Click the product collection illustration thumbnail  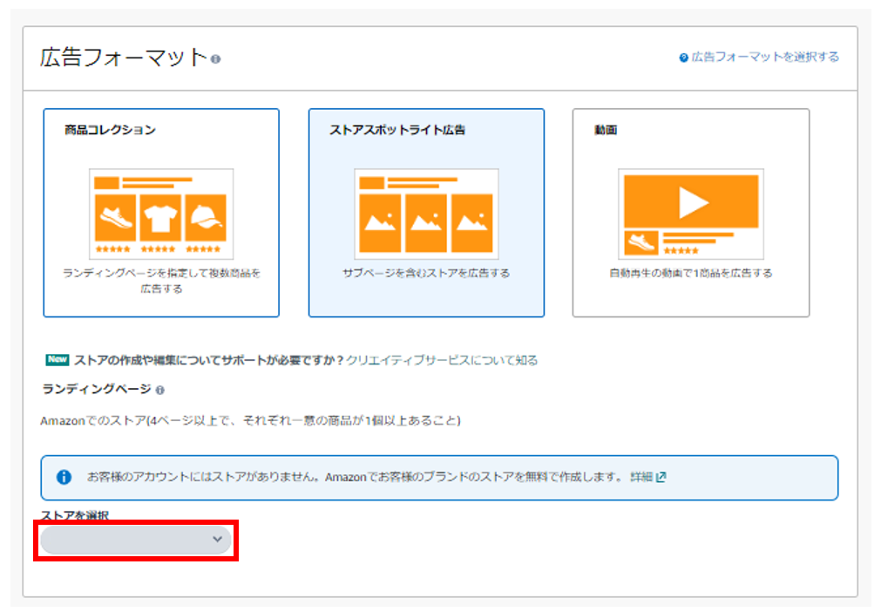pos(161,214)
